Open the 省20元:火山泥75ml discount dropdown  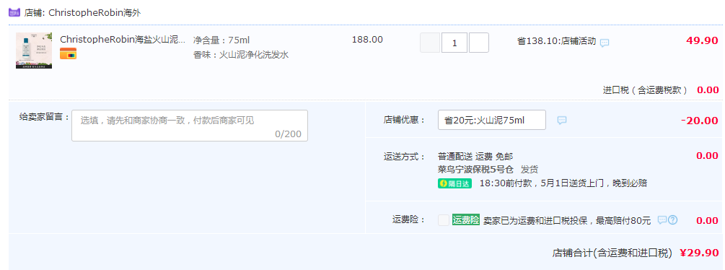[x=492, y=121]
